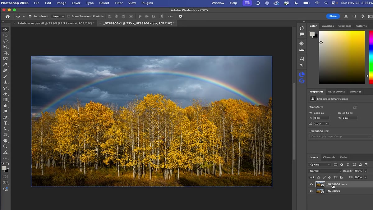Image resolution: width=373 pixels, height=210 pixels.
Task: Open Photoshop notifications bell
Action: 346,16
